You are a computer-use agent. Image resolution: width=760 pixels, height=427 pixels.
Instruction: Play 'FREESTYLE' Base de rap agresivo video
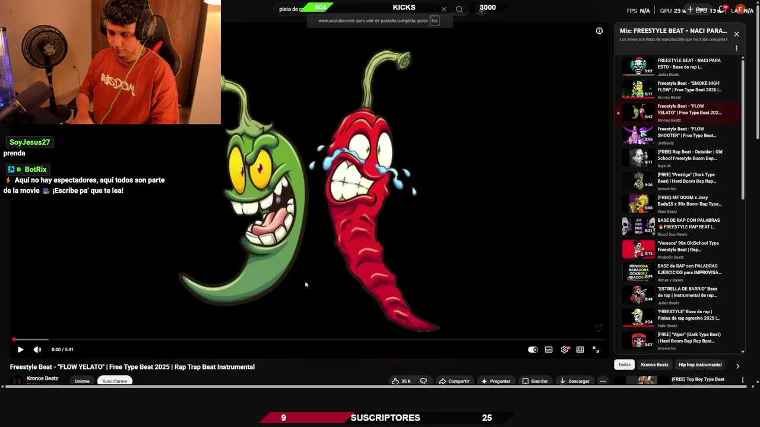click(677, 318)
